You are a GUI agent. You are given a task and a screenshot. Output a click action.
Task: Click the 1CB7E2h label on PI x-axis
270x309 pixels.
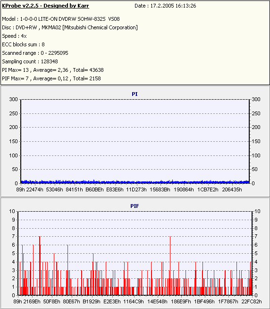point(208,189)
